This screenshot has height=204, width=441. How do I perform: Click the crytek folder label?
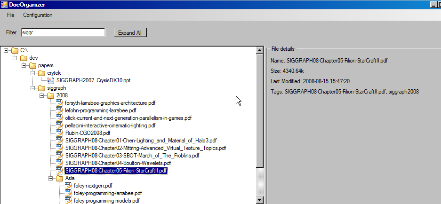coord(54,73)
